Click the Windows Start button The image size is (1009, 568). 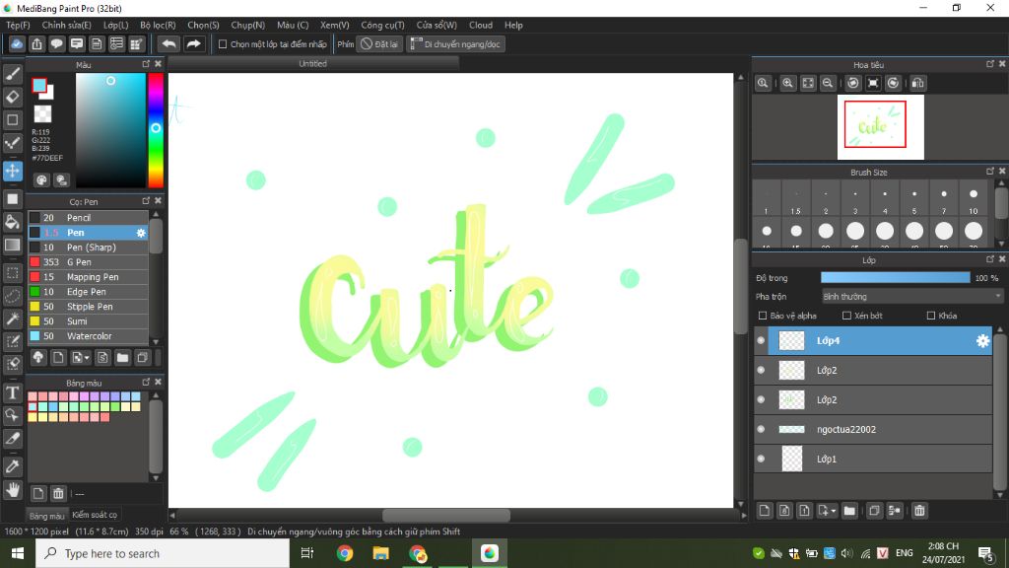pyautogui.click(x=18, y=553)
